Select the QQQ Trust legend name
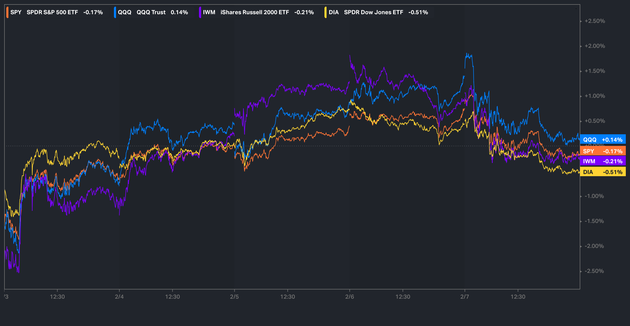Screen dimensions: 630x326 pos(151,12)
